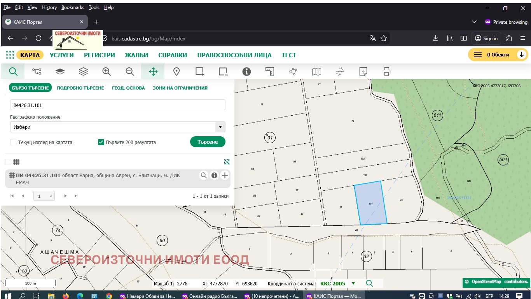Open the results page number dropdown
Viewport: 531px width, 299px height.
44,196
